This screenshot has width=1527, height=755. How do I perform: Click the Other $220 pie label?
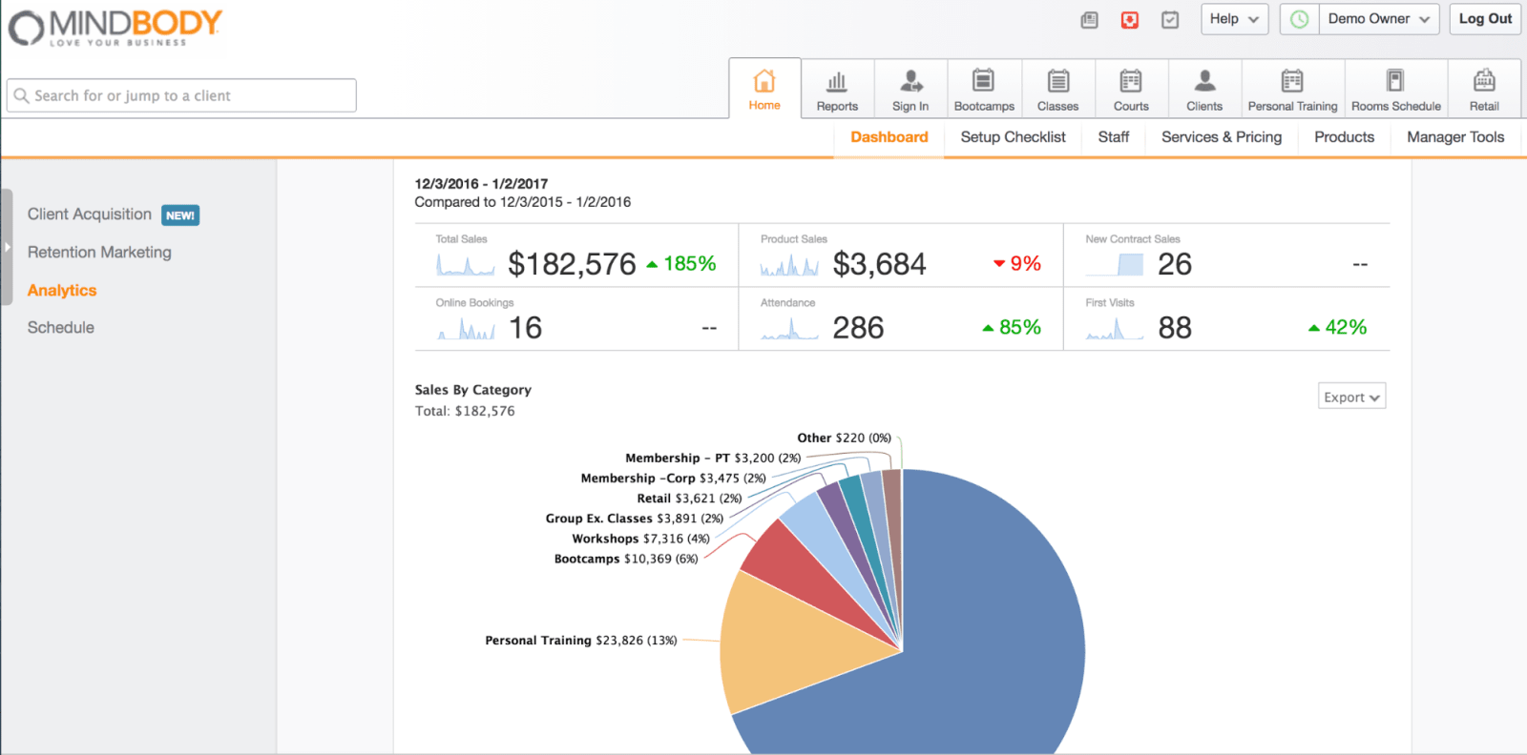(x=844, y=439)
